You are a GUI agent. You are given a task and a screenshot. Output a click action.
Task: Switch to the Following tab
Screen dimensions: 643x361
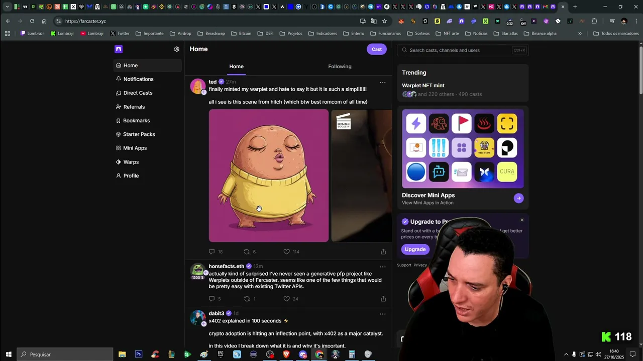tap(340, 66)
